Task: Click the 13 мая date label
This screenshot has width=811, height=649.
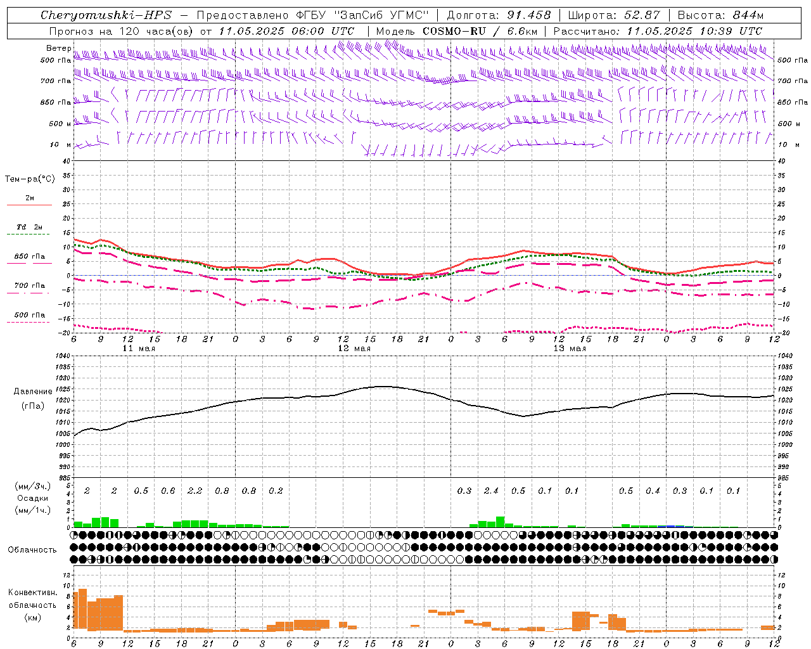Action: [570, 349]
